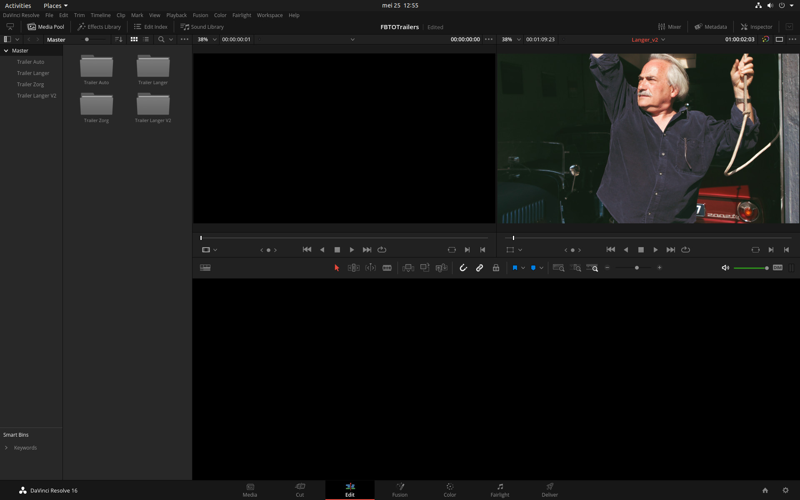The width and height of the screenshot is (800, 500).
Task: Collapse the Master bin tree
Action: [x=6, y=50]
